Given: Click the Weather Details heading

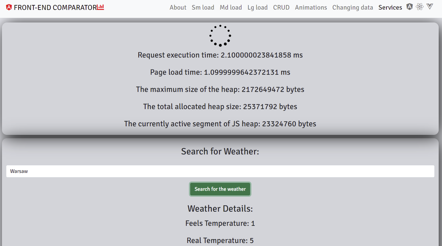Looking at the screenshot, I should pos(220,209).
